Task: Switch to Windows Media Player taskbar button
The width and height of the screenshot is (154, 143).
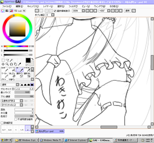Action: [51, 140]
